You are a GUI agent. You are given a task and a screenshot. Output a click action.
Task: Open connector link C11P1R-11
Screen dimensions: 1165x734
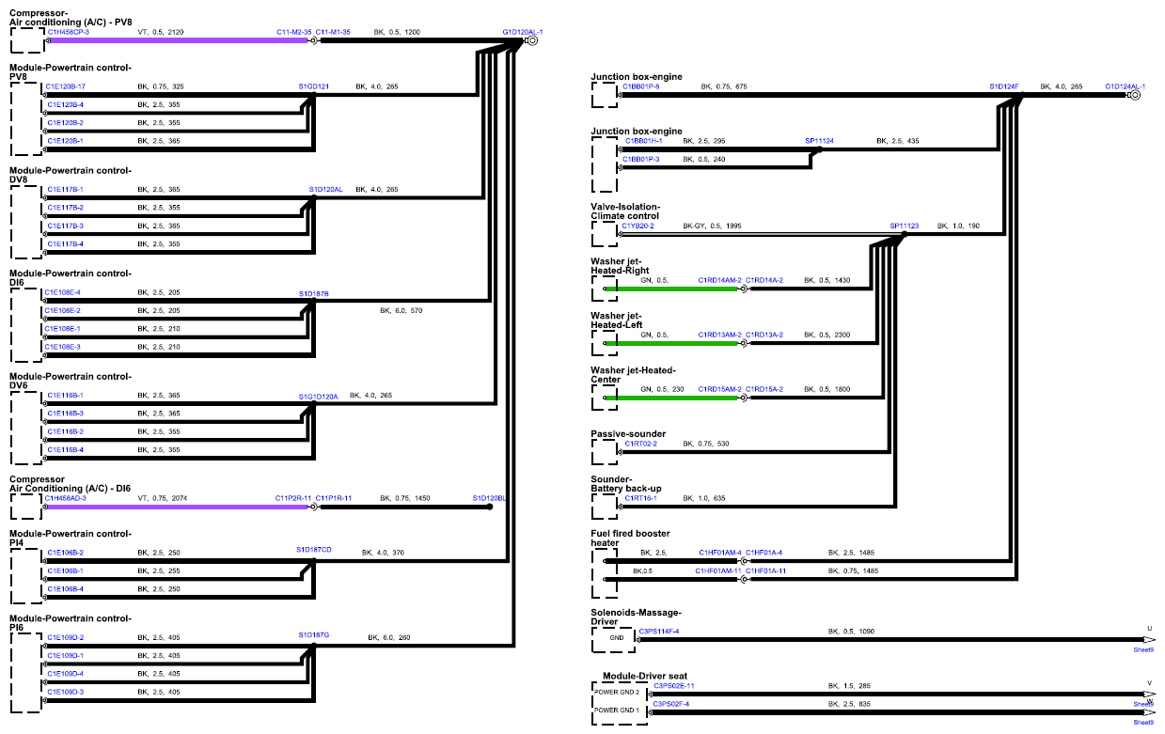pos(334,498)
